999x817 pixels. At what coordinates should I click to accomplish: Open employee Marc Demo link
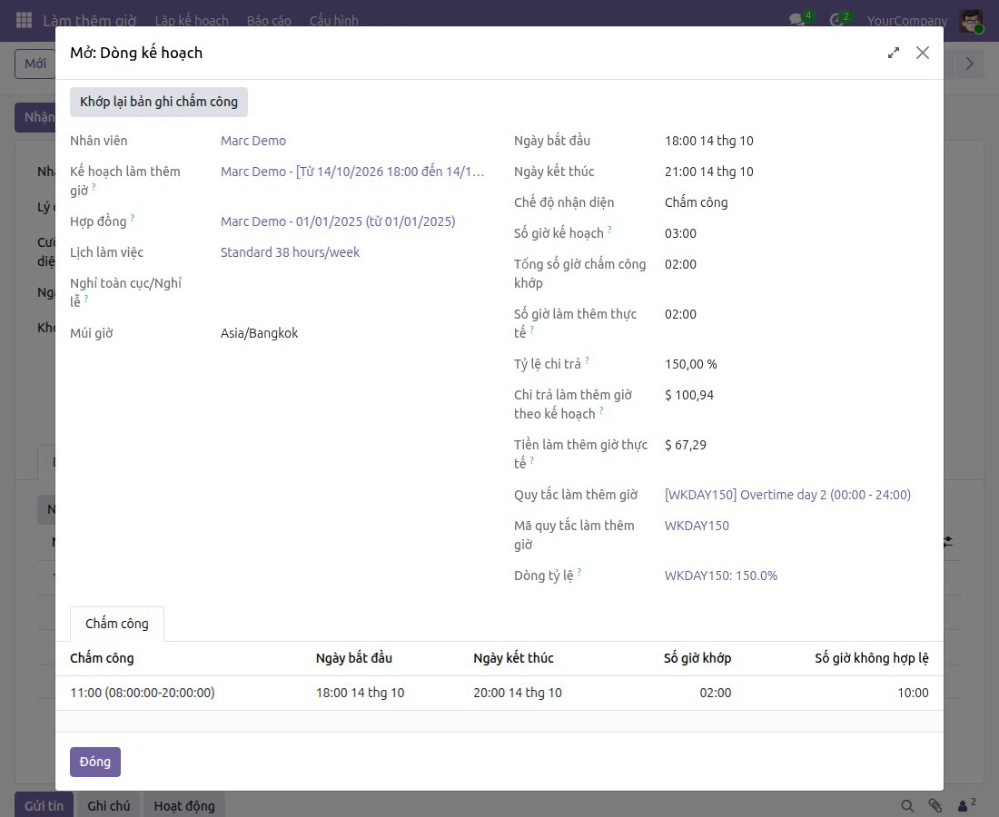(253, 141)
